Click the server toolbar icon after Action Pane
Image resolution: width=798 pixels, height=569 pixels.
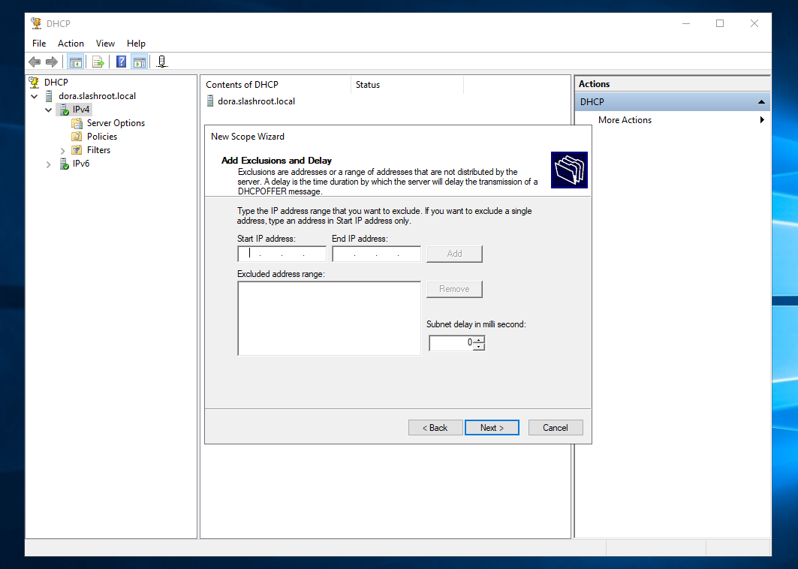point(161,62)
